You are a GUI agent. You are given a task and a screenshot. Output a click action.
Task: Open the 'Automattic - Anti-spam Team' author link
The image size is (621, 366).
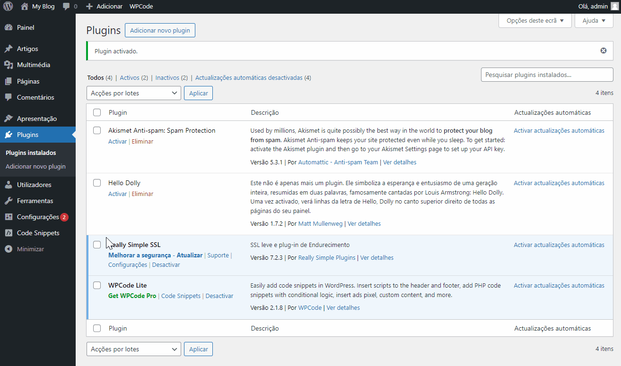coord(338,162)
